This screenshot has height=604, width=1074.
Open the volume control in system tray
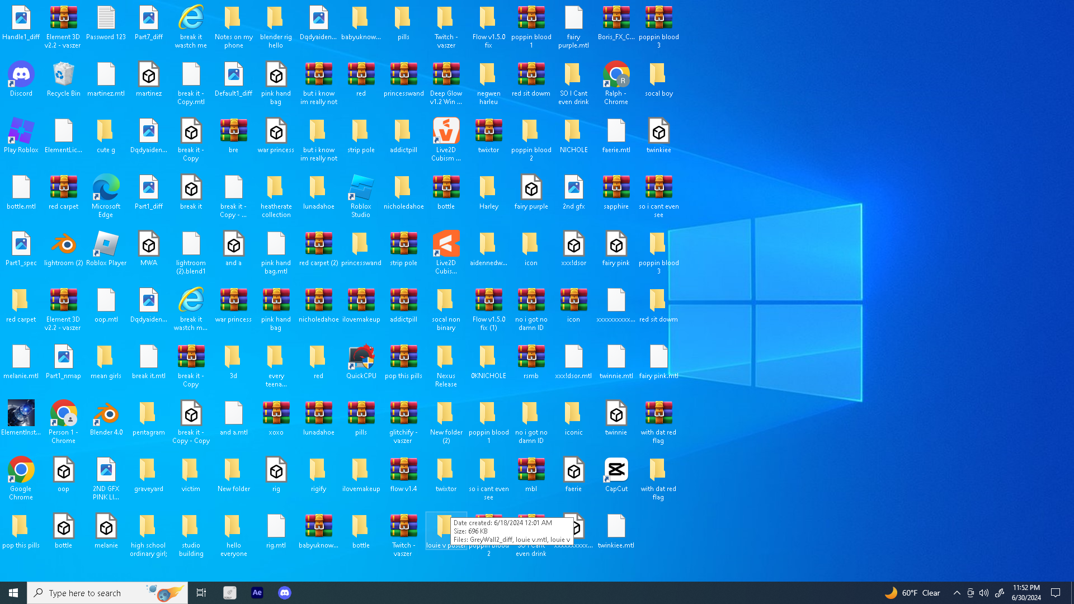click(x=984, y=593)
